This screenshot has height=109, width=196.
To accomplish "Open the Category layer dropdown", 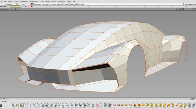I will click(x=8, y=4).
